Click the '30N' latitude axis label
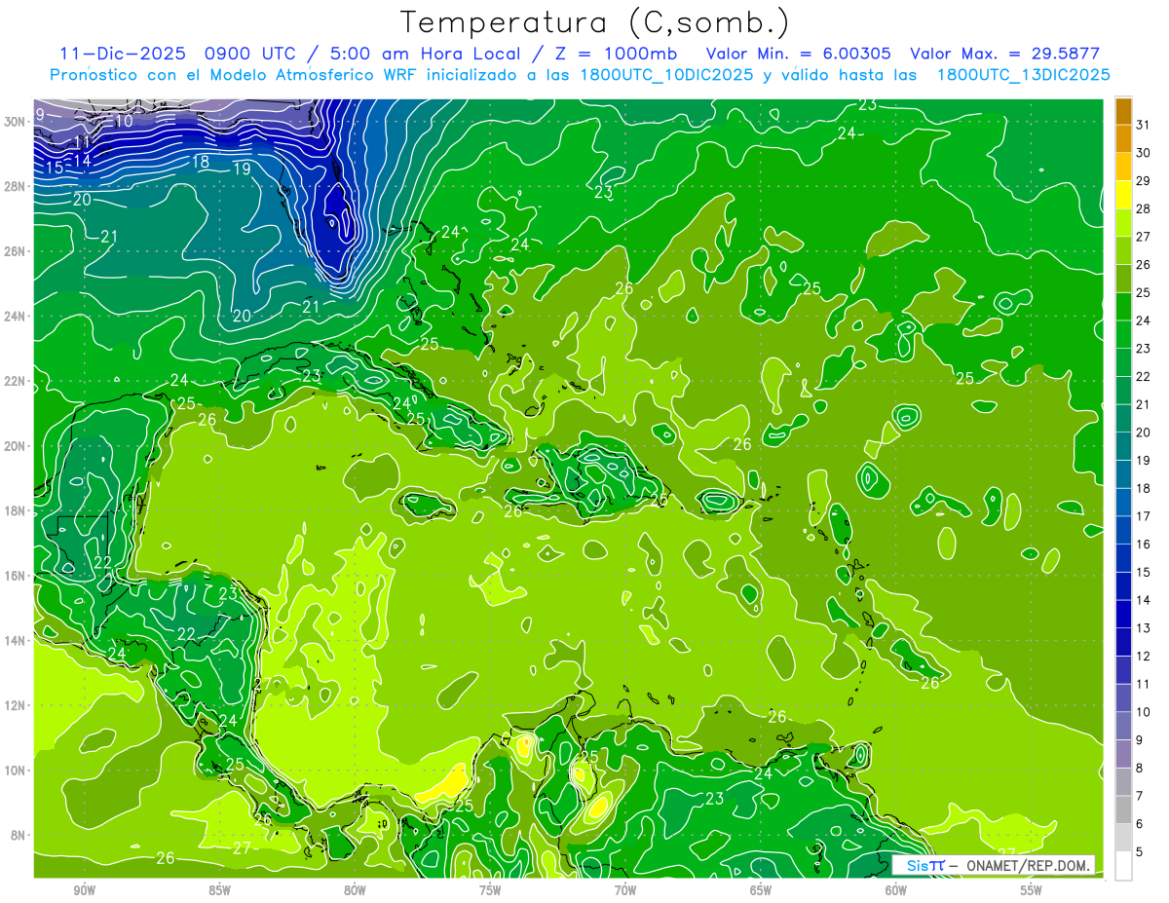 [15, 122]
